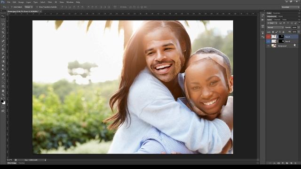Viewport: 301px width, 169px height.
Task: Select the Brush tool
Action: [3, 45]
